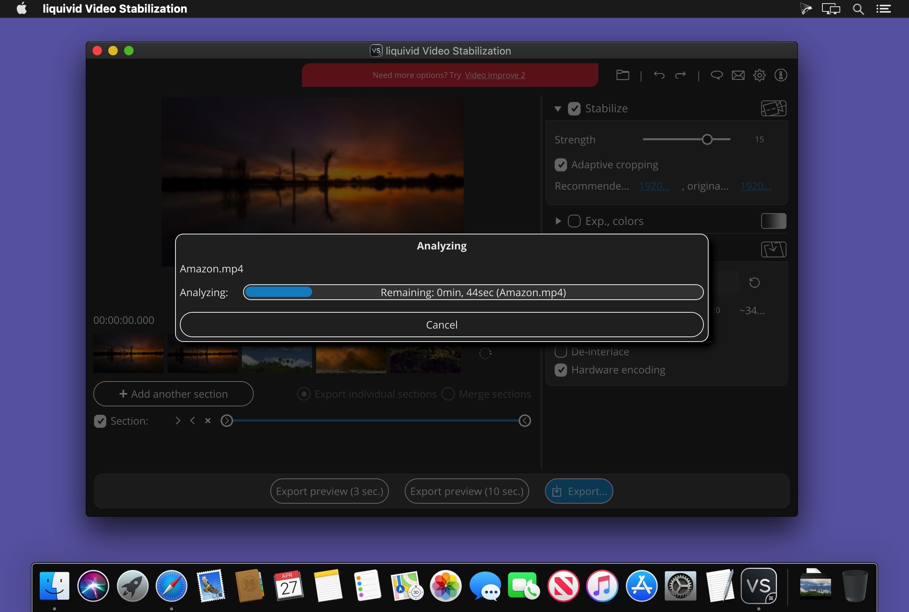
Task: Select Export individual sections radio button
Action: coord(304,394)
